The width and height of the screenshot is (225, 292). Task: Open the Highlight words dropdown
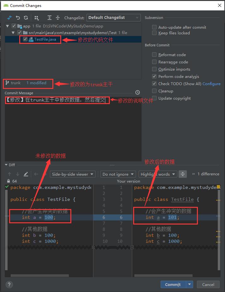[158, 174]
